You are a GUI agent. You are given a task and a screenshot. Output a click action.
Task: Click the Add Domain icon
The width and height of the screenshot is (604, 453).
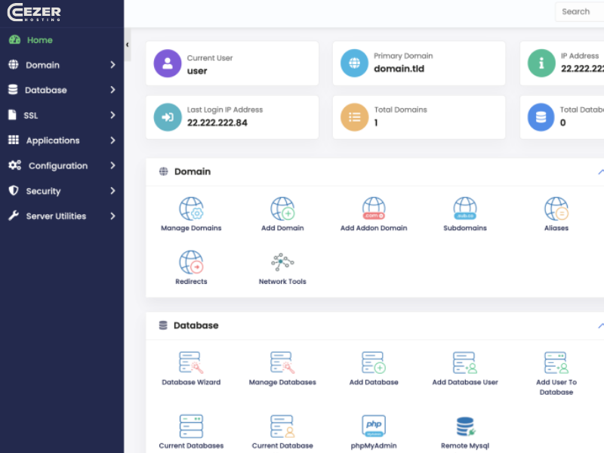coord(282,211)
